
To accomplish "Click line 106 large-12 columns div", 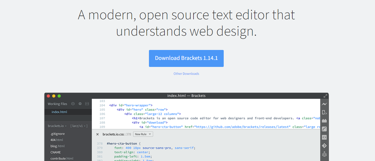I will click(152, 114).
